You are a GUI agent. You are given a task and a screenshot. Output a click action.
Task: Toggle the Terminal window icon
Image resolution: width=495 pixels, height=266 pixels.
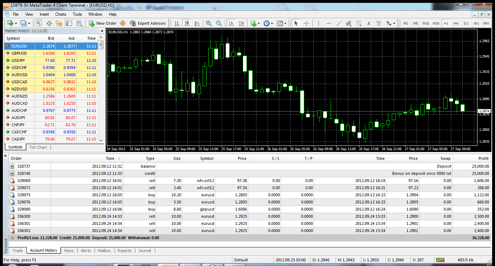pyautogui.click(x=69, y=23)
